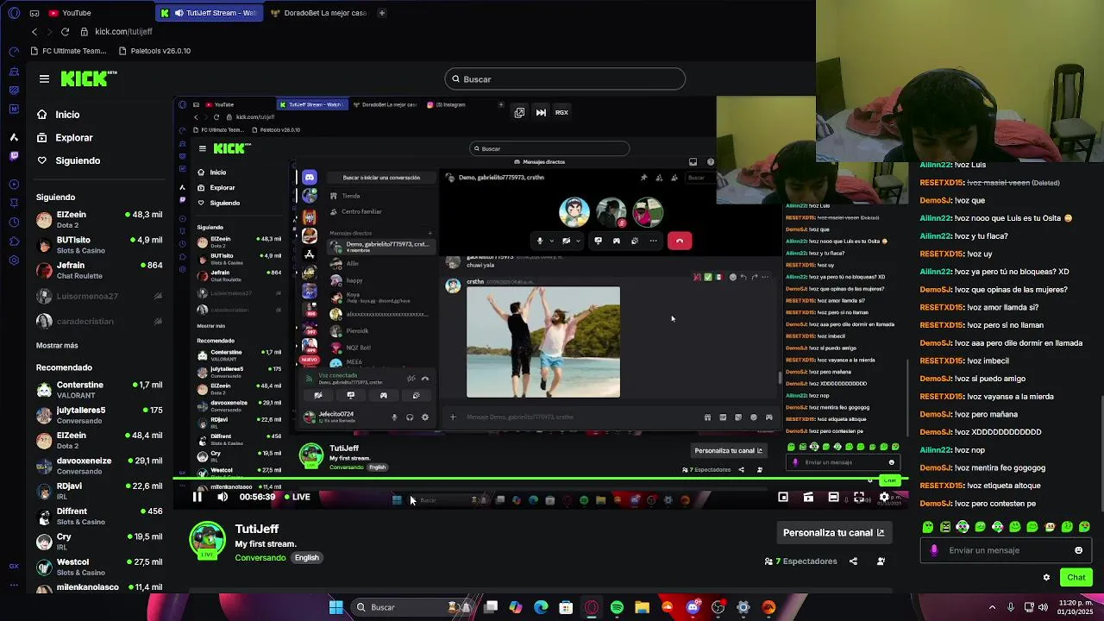Share the stream via share icon
This screenshot has width=1104, height=621.
coord(853,561)
